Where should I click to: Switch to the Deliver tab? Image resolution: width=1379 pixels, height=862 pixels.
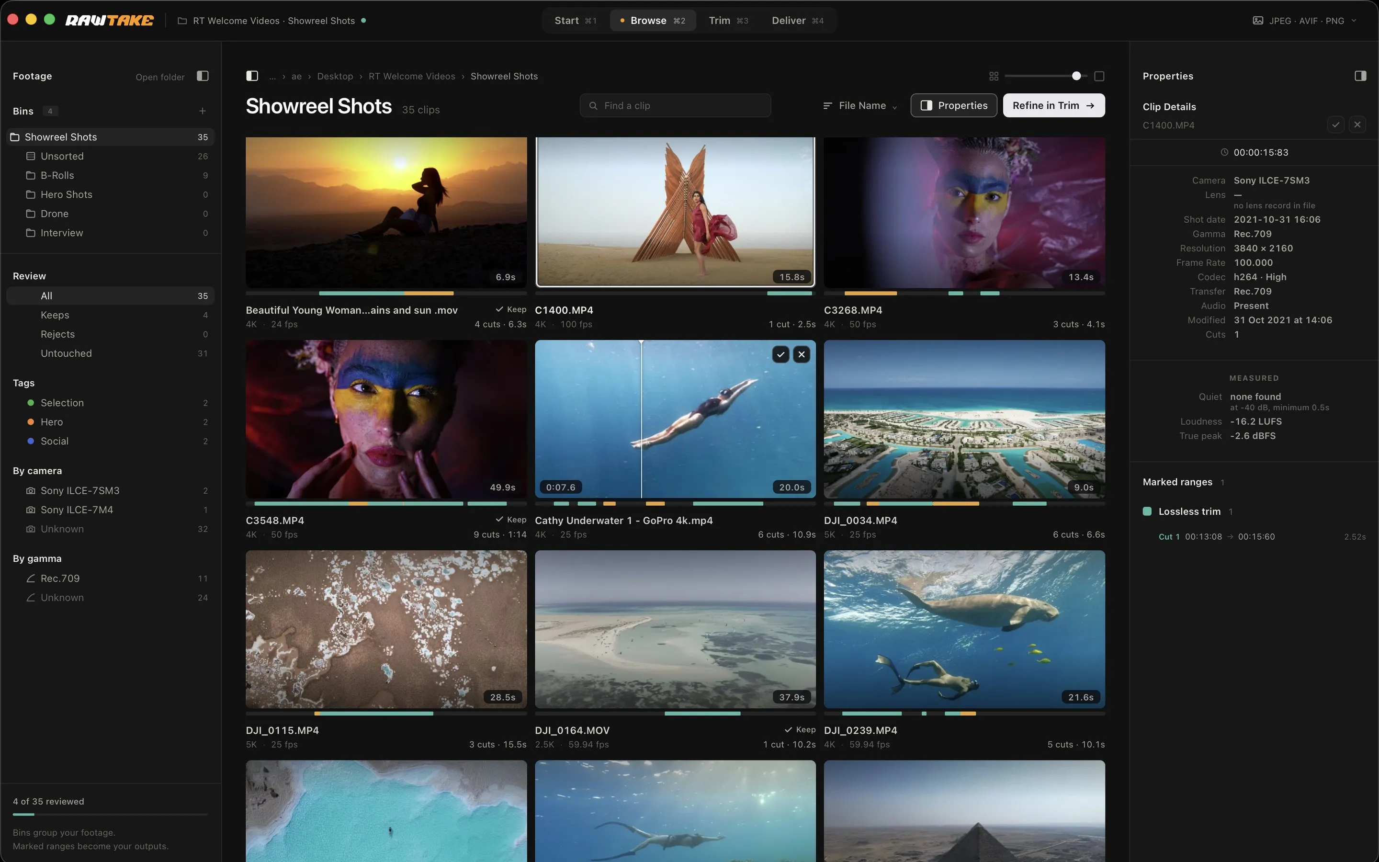click(797, 21)
